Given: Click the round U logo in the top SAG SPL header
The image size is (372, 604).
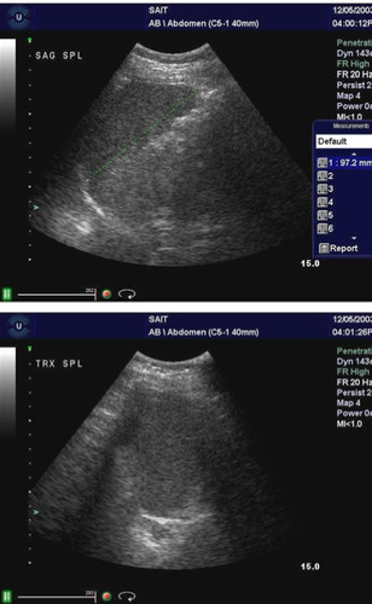Looking at the screenshot, I should [x=18, y=16].
